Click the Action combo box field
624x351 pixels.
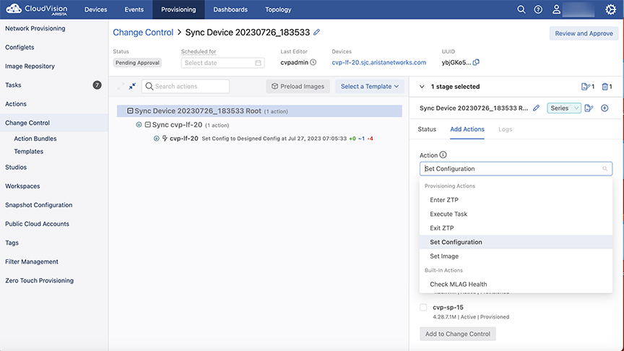516,169
